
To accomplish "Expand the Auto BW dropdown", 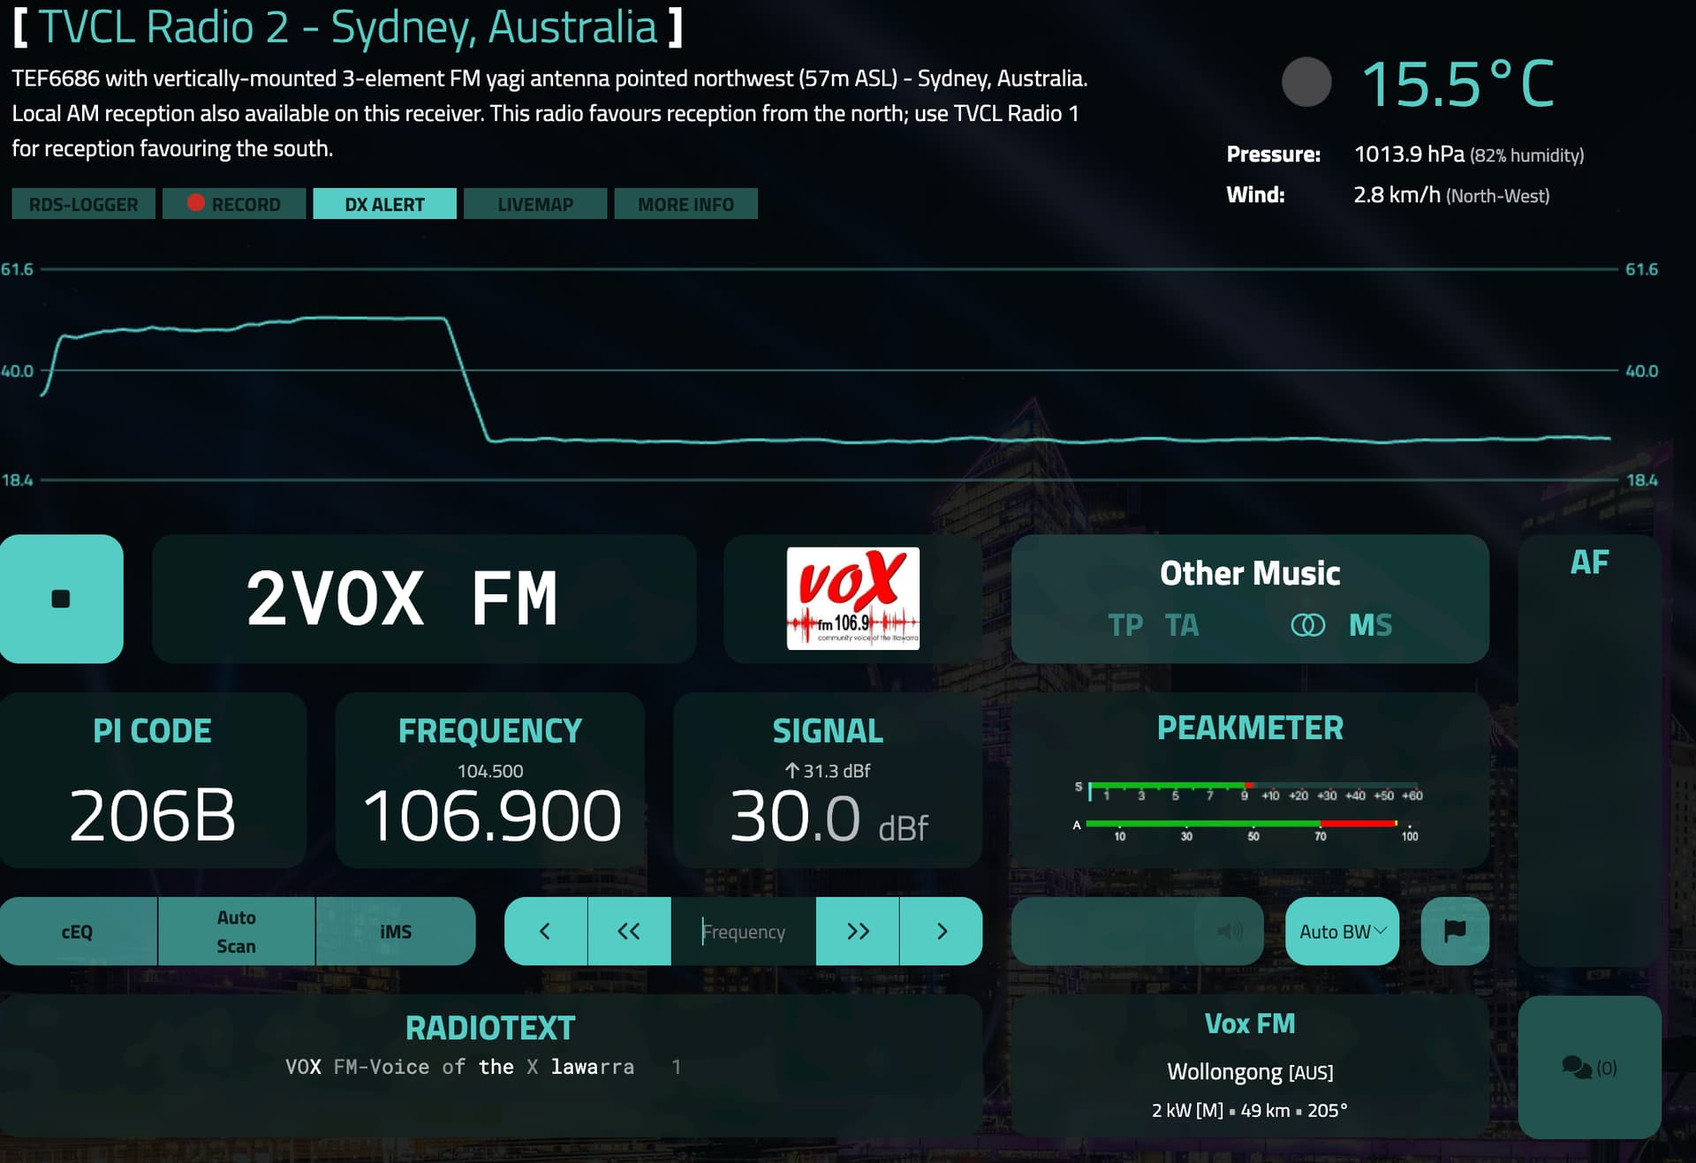I will (x=1342, y=931).
